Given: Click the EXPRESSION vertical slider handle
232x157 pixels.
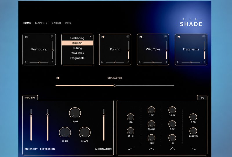Looking at the screenshot, I should pyautogui.click(x=48, y=114).
